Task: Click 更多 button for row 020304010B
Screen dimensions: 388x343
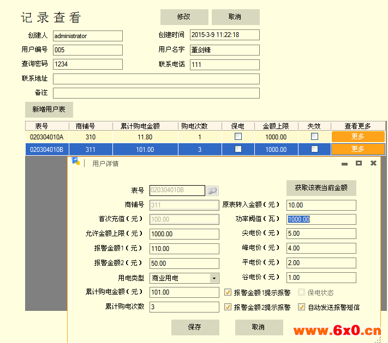Action: pyautogui.click(x=358, y=149)
